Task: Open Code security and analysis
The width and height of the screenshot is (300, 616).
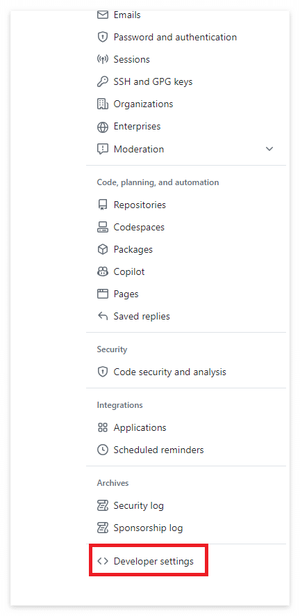Action: point(170,372)
